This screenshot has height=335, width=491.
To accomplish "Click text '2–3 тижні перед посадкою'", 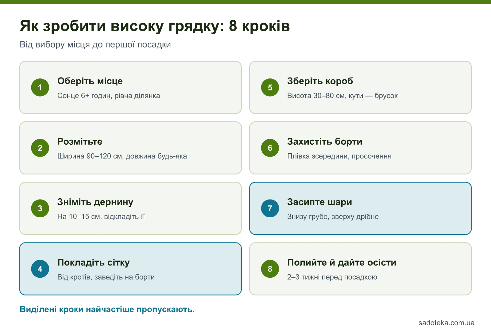I will tap(332, 277).
